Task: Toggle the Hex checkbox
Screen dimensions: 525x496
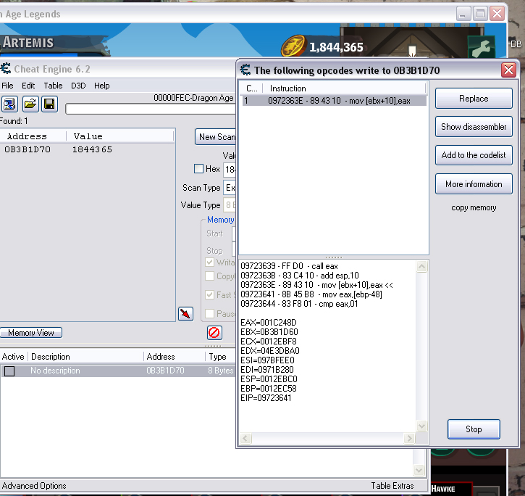Action: click(x=198, y=169)
